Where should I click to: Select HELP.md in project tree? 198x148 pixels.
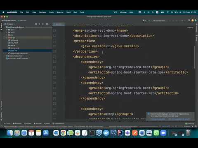[13, 43]
